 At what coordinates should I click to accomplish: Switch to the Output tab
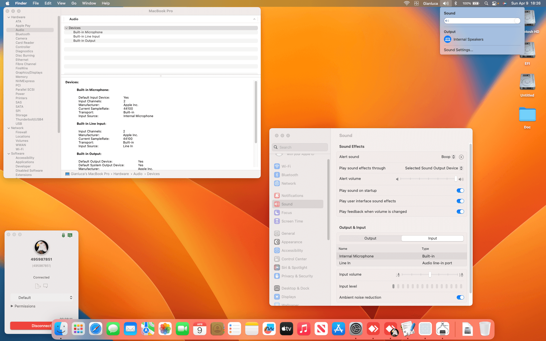click(370, 238)
